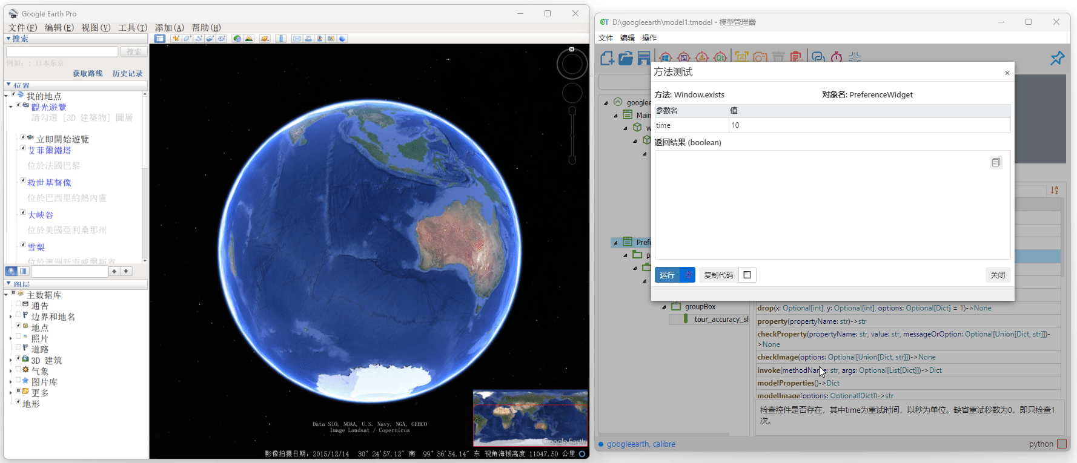Edit the time parameter value 10
This screenshot has height=463, width=1077.
coord(869,125)
